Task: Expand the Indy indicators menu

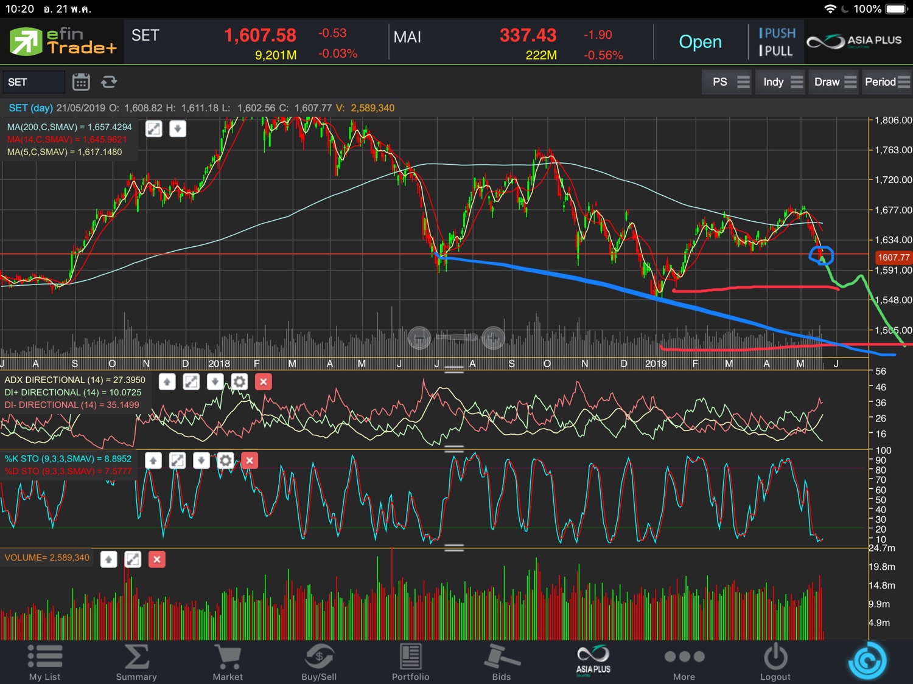Action: point(783,82)
